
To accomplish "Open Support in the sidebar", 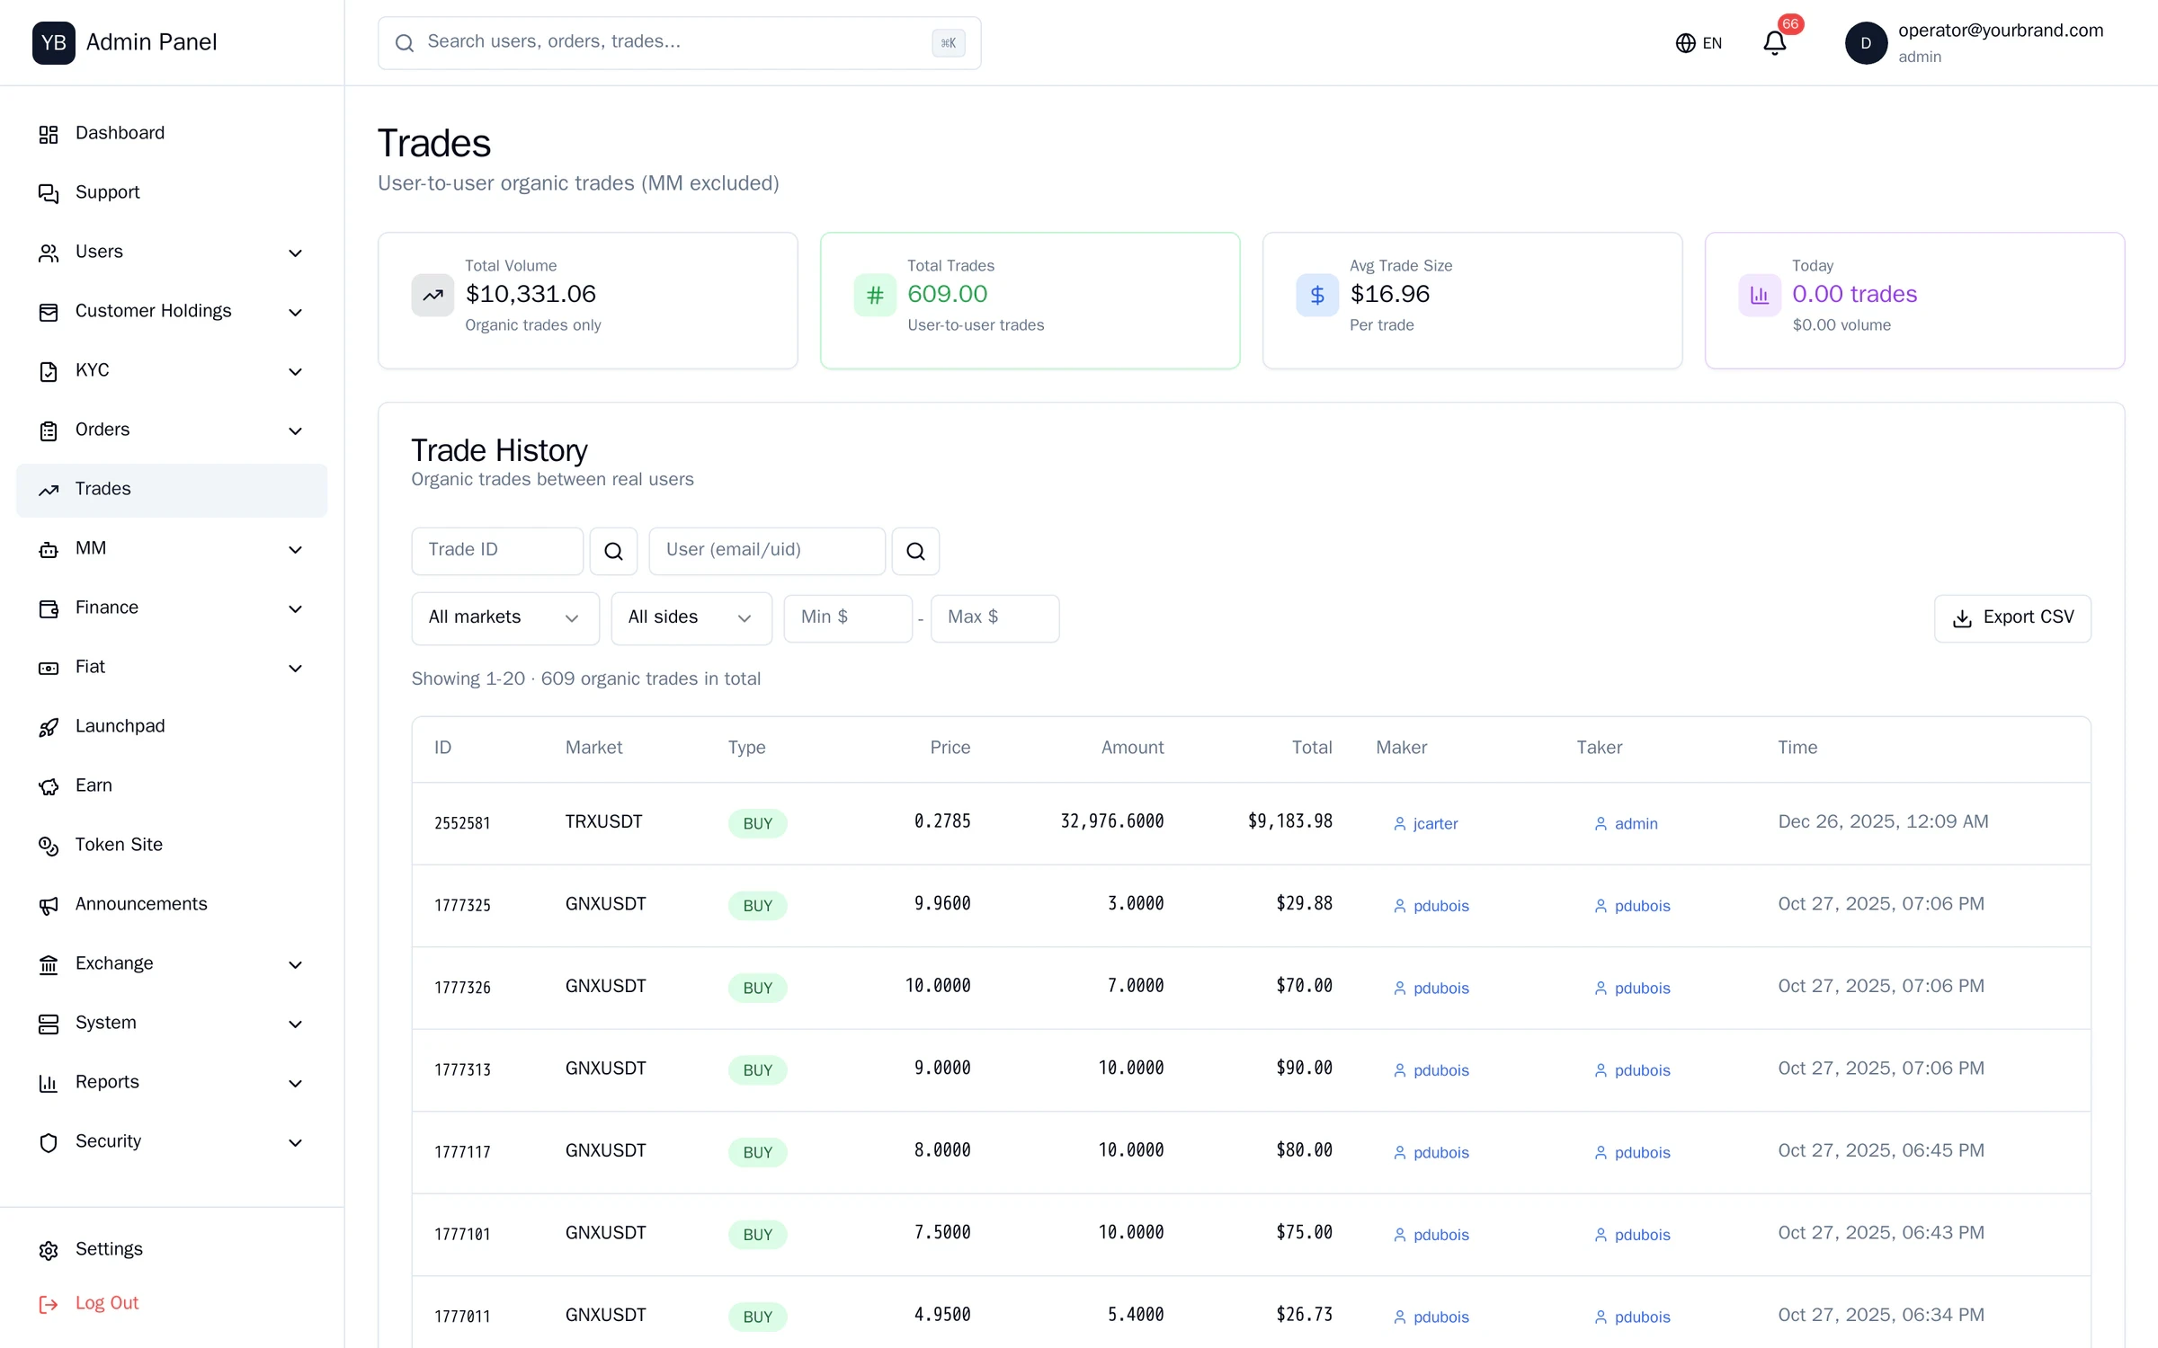I will (x=172, y=192).
